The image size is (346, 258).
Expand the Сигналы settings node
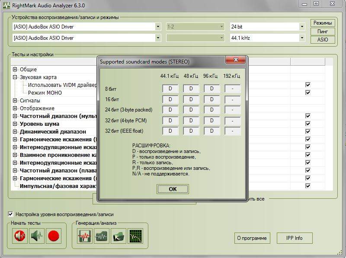15,101
